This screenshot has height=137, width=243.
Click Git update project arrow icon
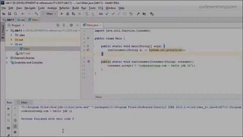click(107, 14)
